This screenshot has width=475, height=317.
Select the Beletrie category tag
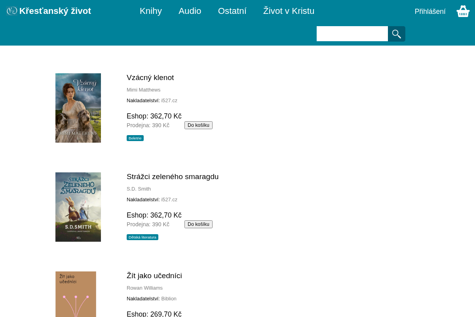[135, 138]
